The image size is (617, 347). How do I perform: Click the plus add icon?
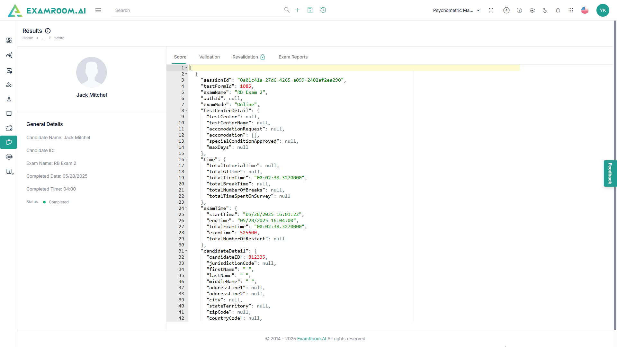tap(298, 10)
